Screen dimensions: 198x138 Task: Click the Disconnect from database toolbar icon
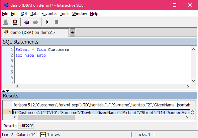(x=15, y=22)
